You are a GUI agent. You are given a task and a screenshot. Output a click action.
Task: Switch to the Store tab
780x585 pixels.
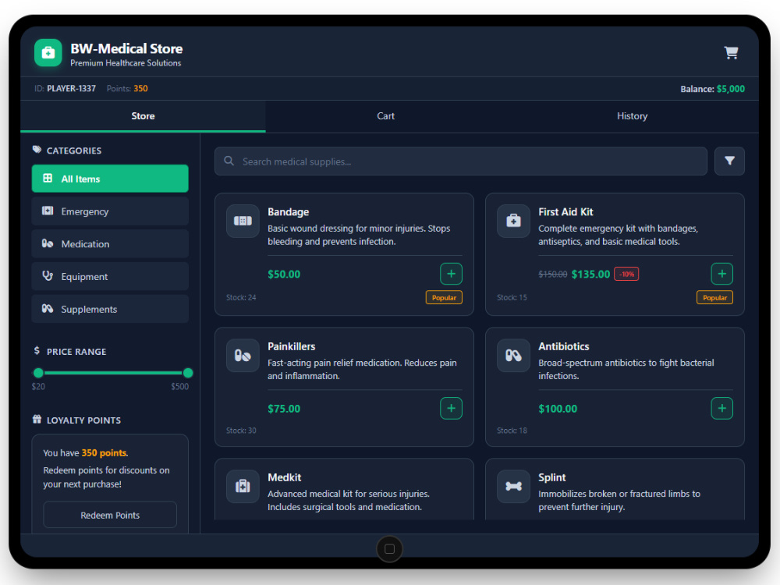(143, 116)
